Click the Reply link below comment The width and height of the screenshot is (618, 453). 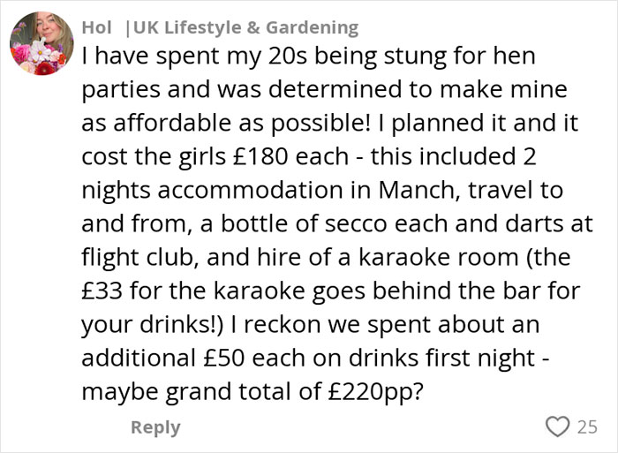coord(155,427)
